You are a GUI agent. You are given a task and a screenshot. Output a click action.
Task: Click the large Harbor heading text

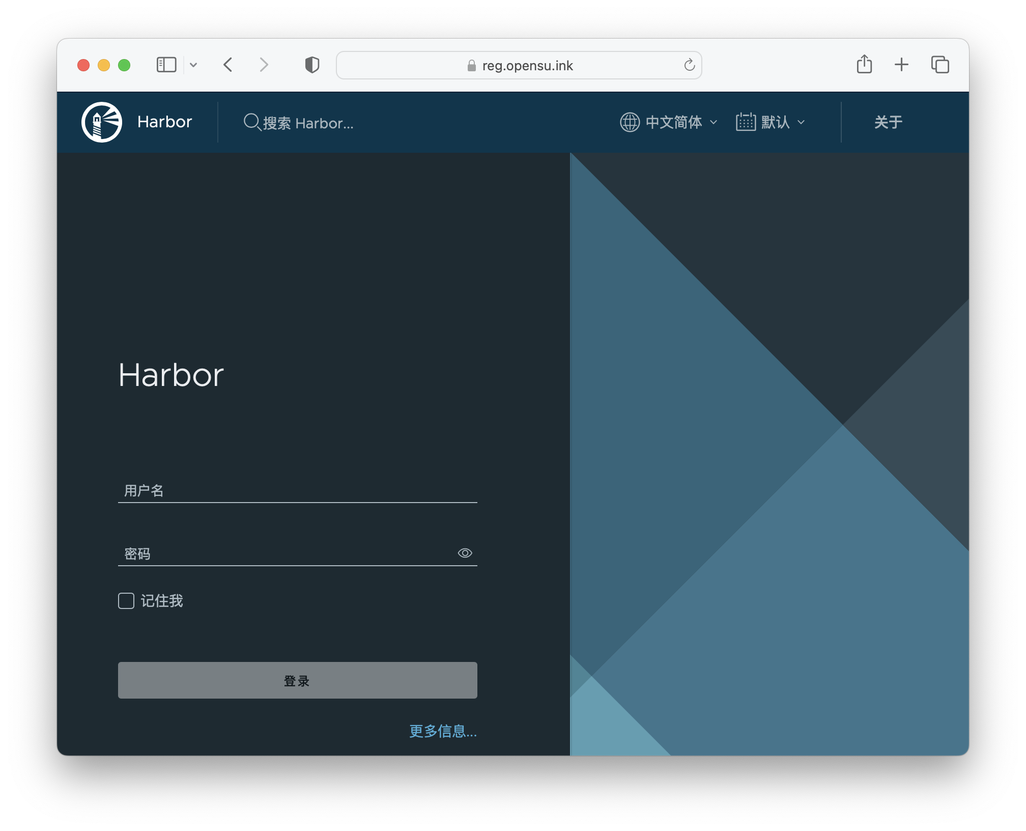tap(171, 375)
